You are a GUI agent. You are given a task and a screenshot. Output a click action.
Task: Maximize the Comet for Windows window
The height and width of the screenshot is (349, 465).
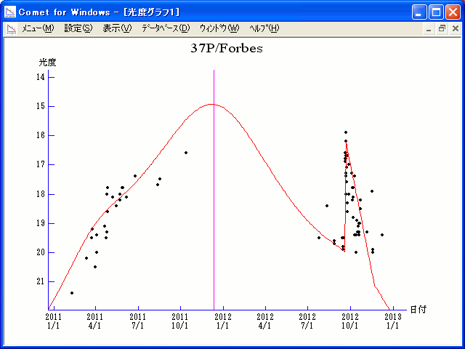436,12
